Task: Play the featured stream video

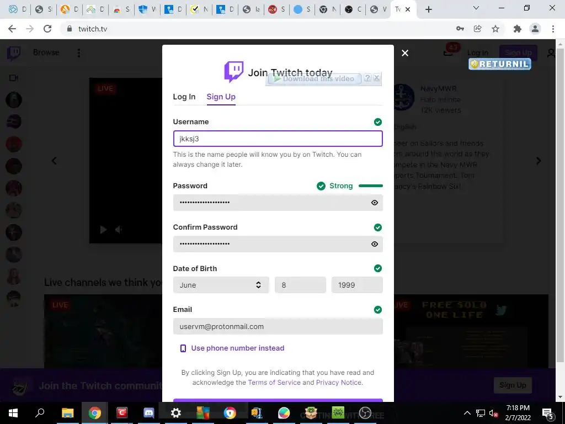Action: tap(103, 230)
